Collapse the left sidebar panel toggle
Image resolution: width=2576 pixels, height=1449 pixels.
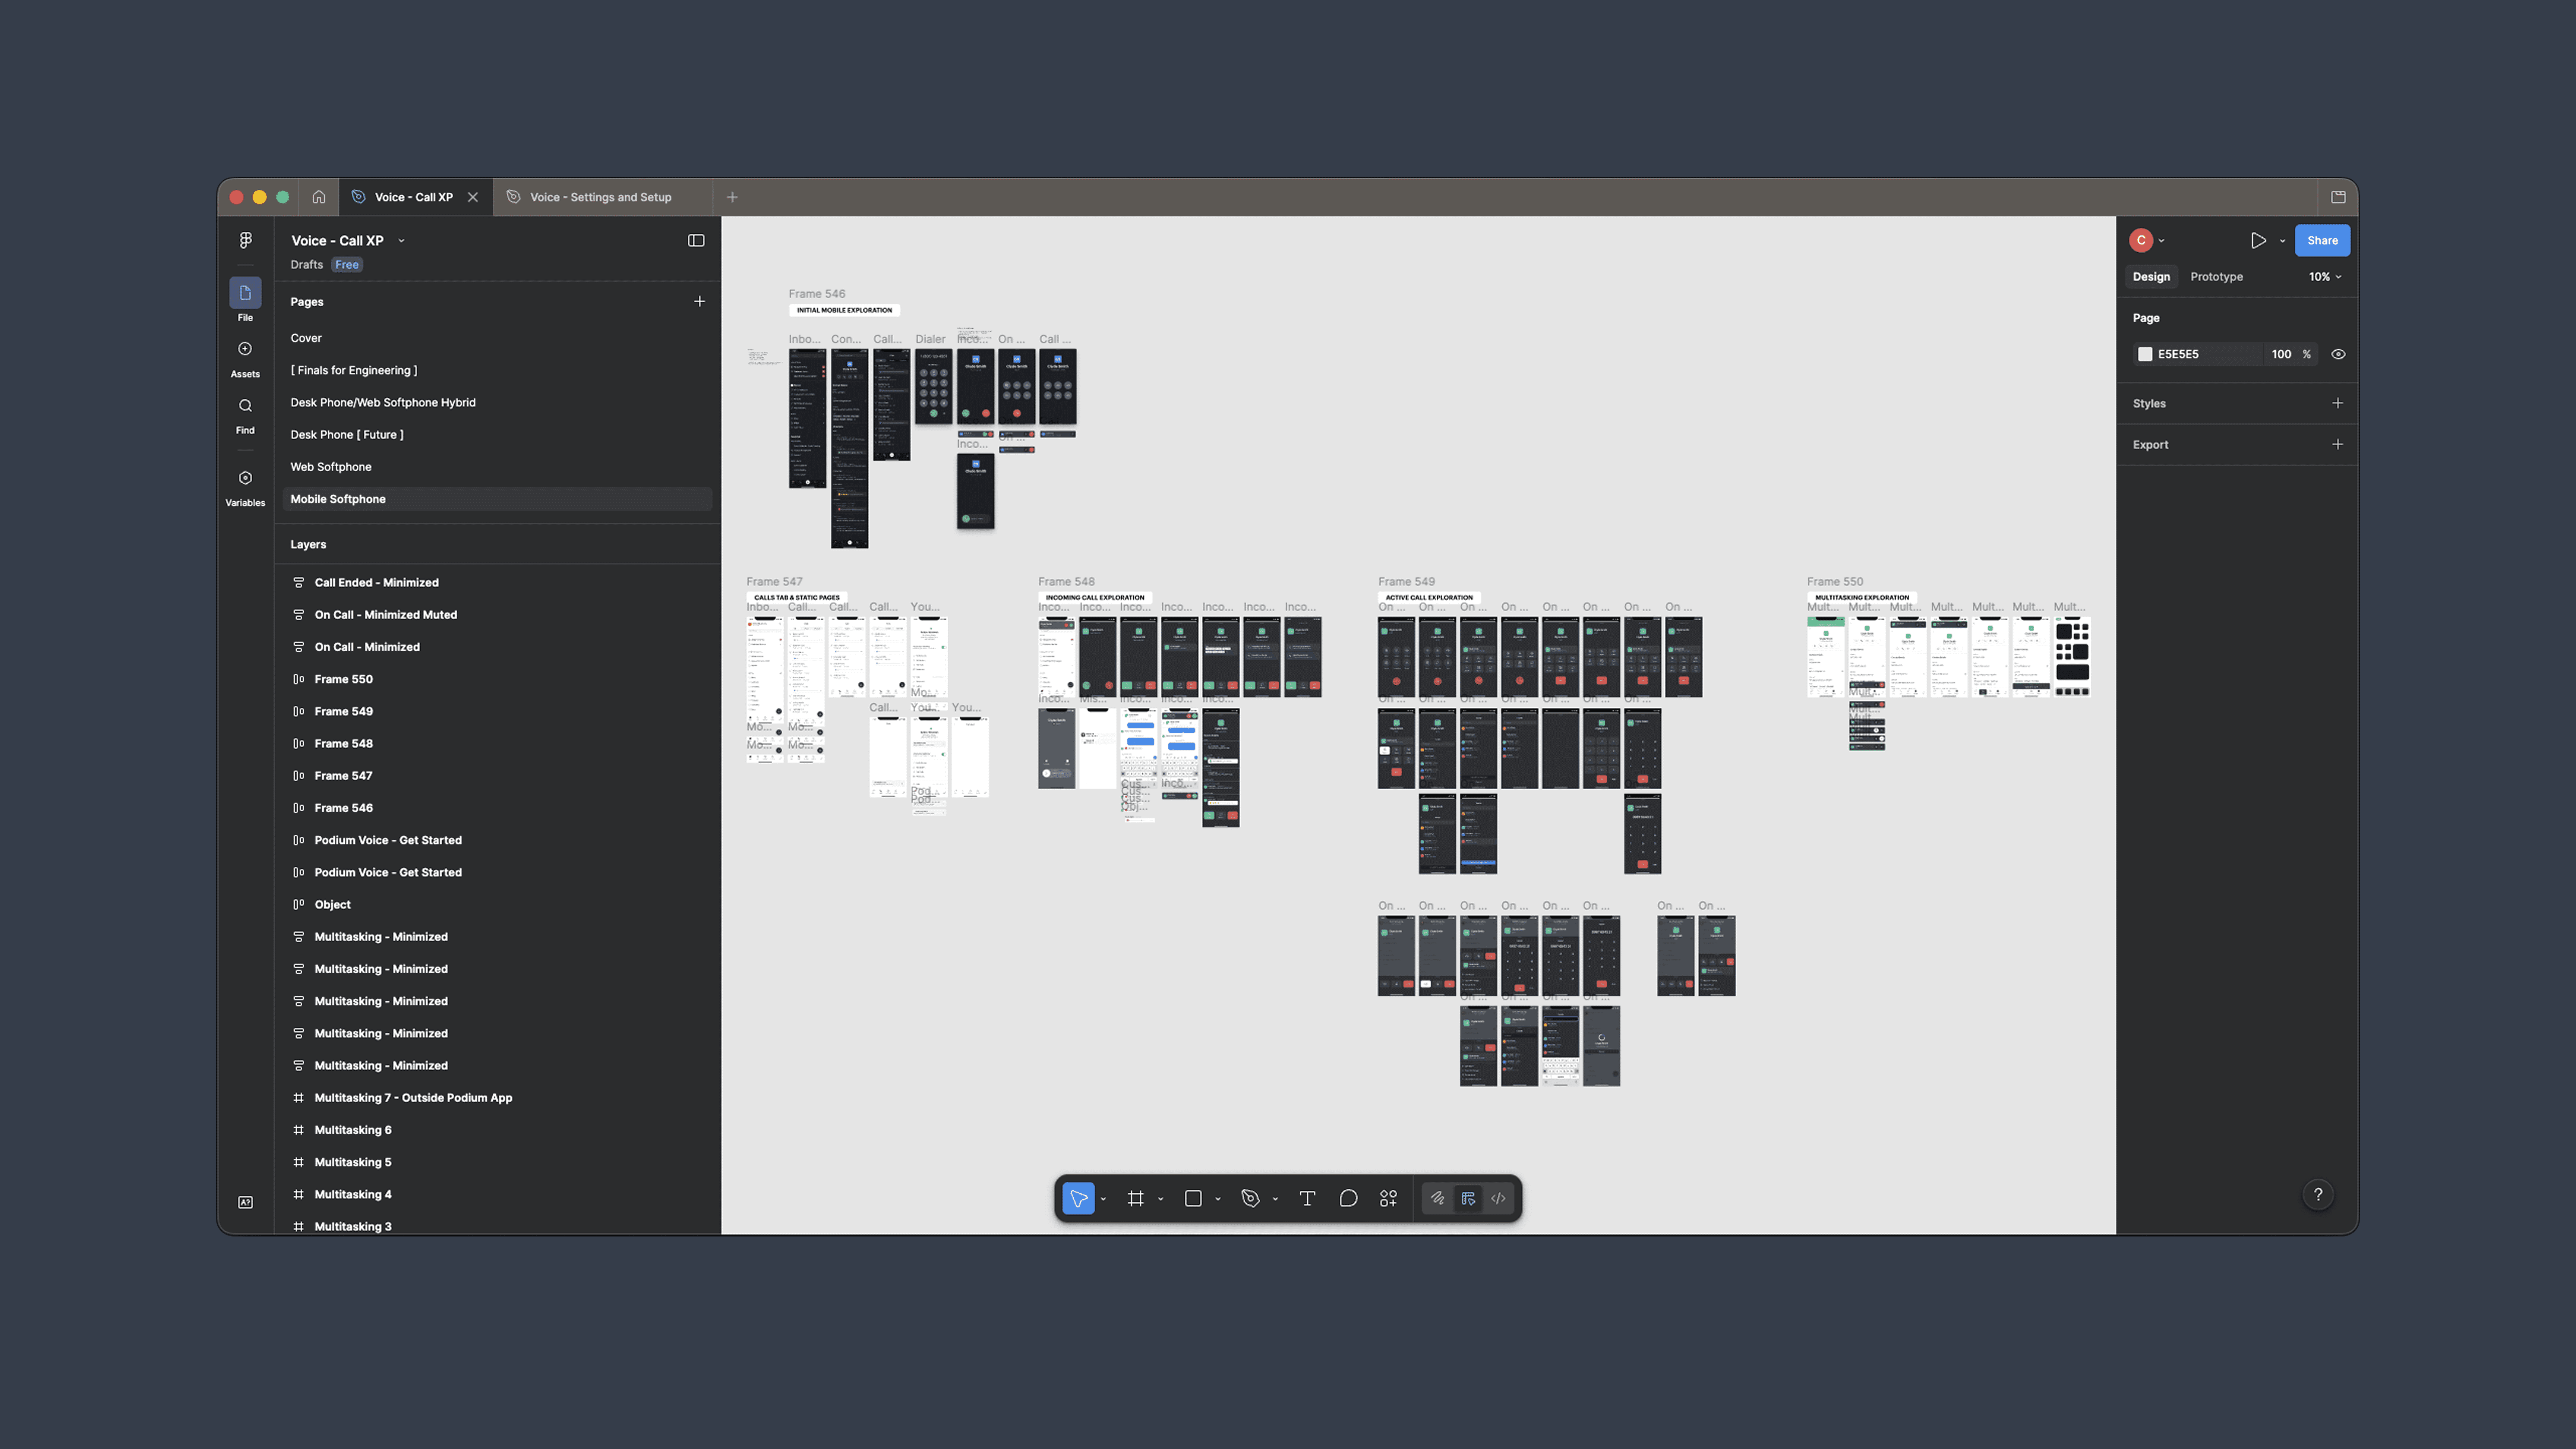(x=696, y=240)
